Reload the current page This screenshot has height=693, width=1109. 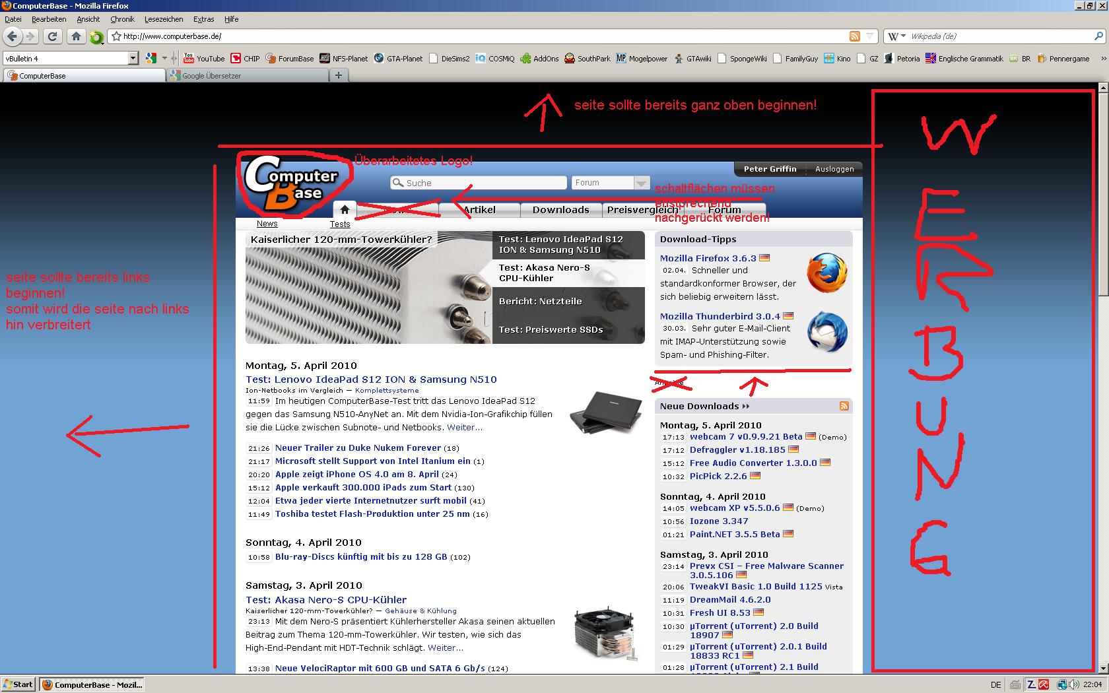[x=53, y=36]
